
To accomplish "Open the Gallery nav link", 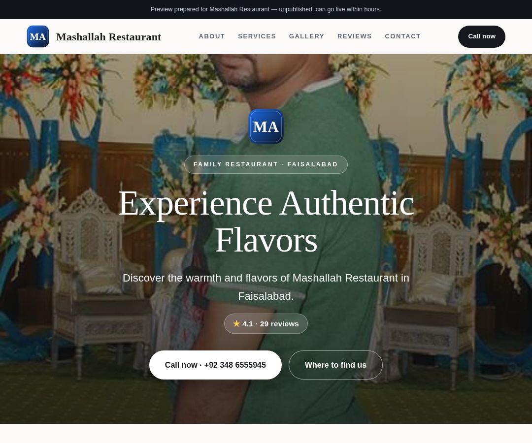I will [x=307, y=36].
